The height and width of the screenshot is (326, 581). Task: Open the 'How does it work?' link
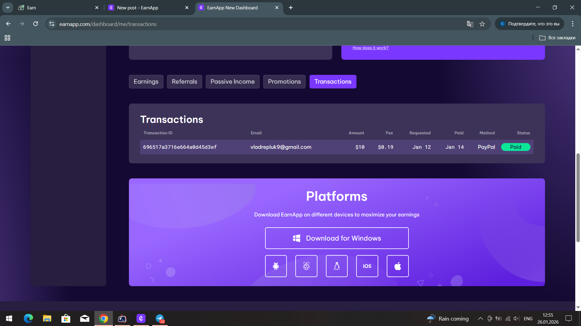(370, 48)
